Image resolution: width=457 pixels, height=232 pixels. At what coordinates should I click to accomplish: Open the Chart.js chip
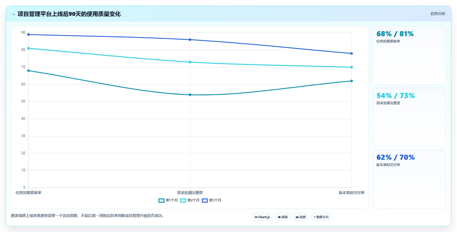pos(262,217)
